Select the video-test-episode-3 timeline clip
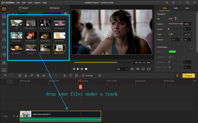Viewport: 198px width, 123px height. 61,116
